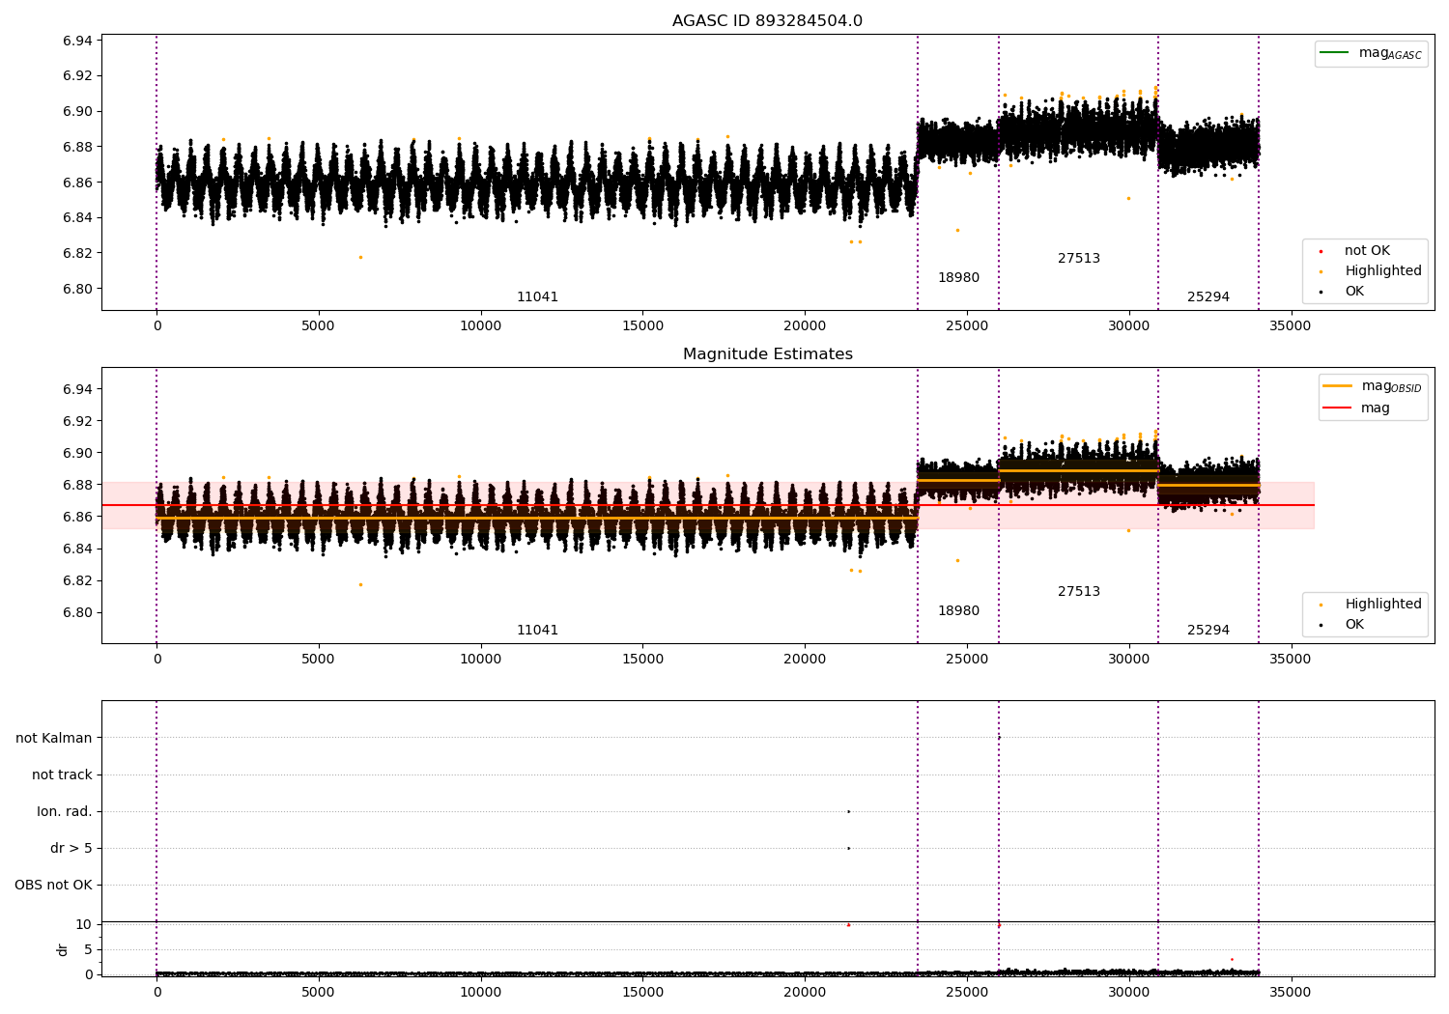Click obsid label 11041 in the AGASC ID plot

(537, 297)
